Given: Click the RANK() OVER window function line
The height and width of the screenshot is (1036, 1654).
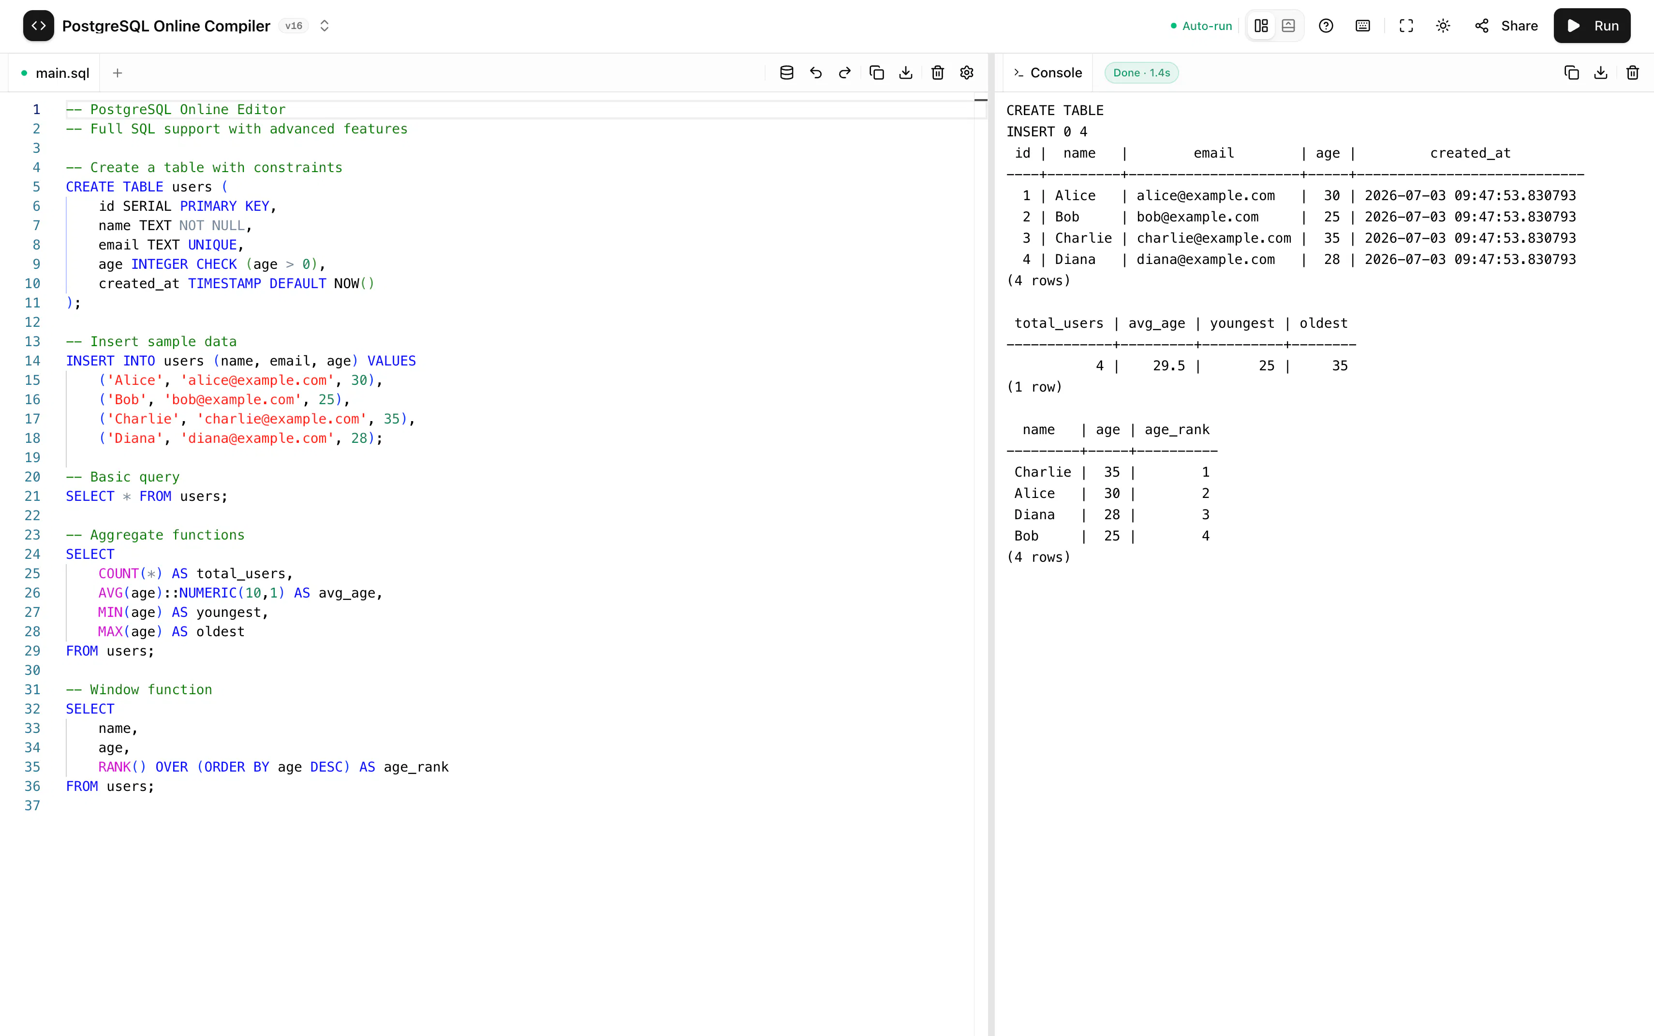Looking at the screenshot, I should [274, 767].
